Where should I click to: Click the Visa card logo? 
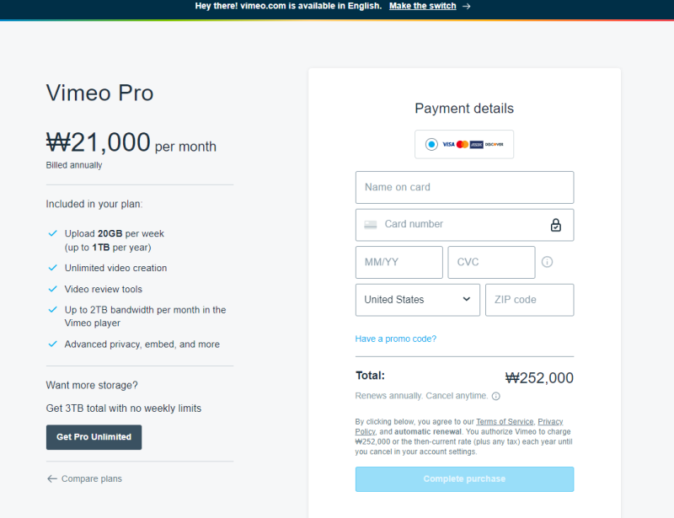[448, 145]
